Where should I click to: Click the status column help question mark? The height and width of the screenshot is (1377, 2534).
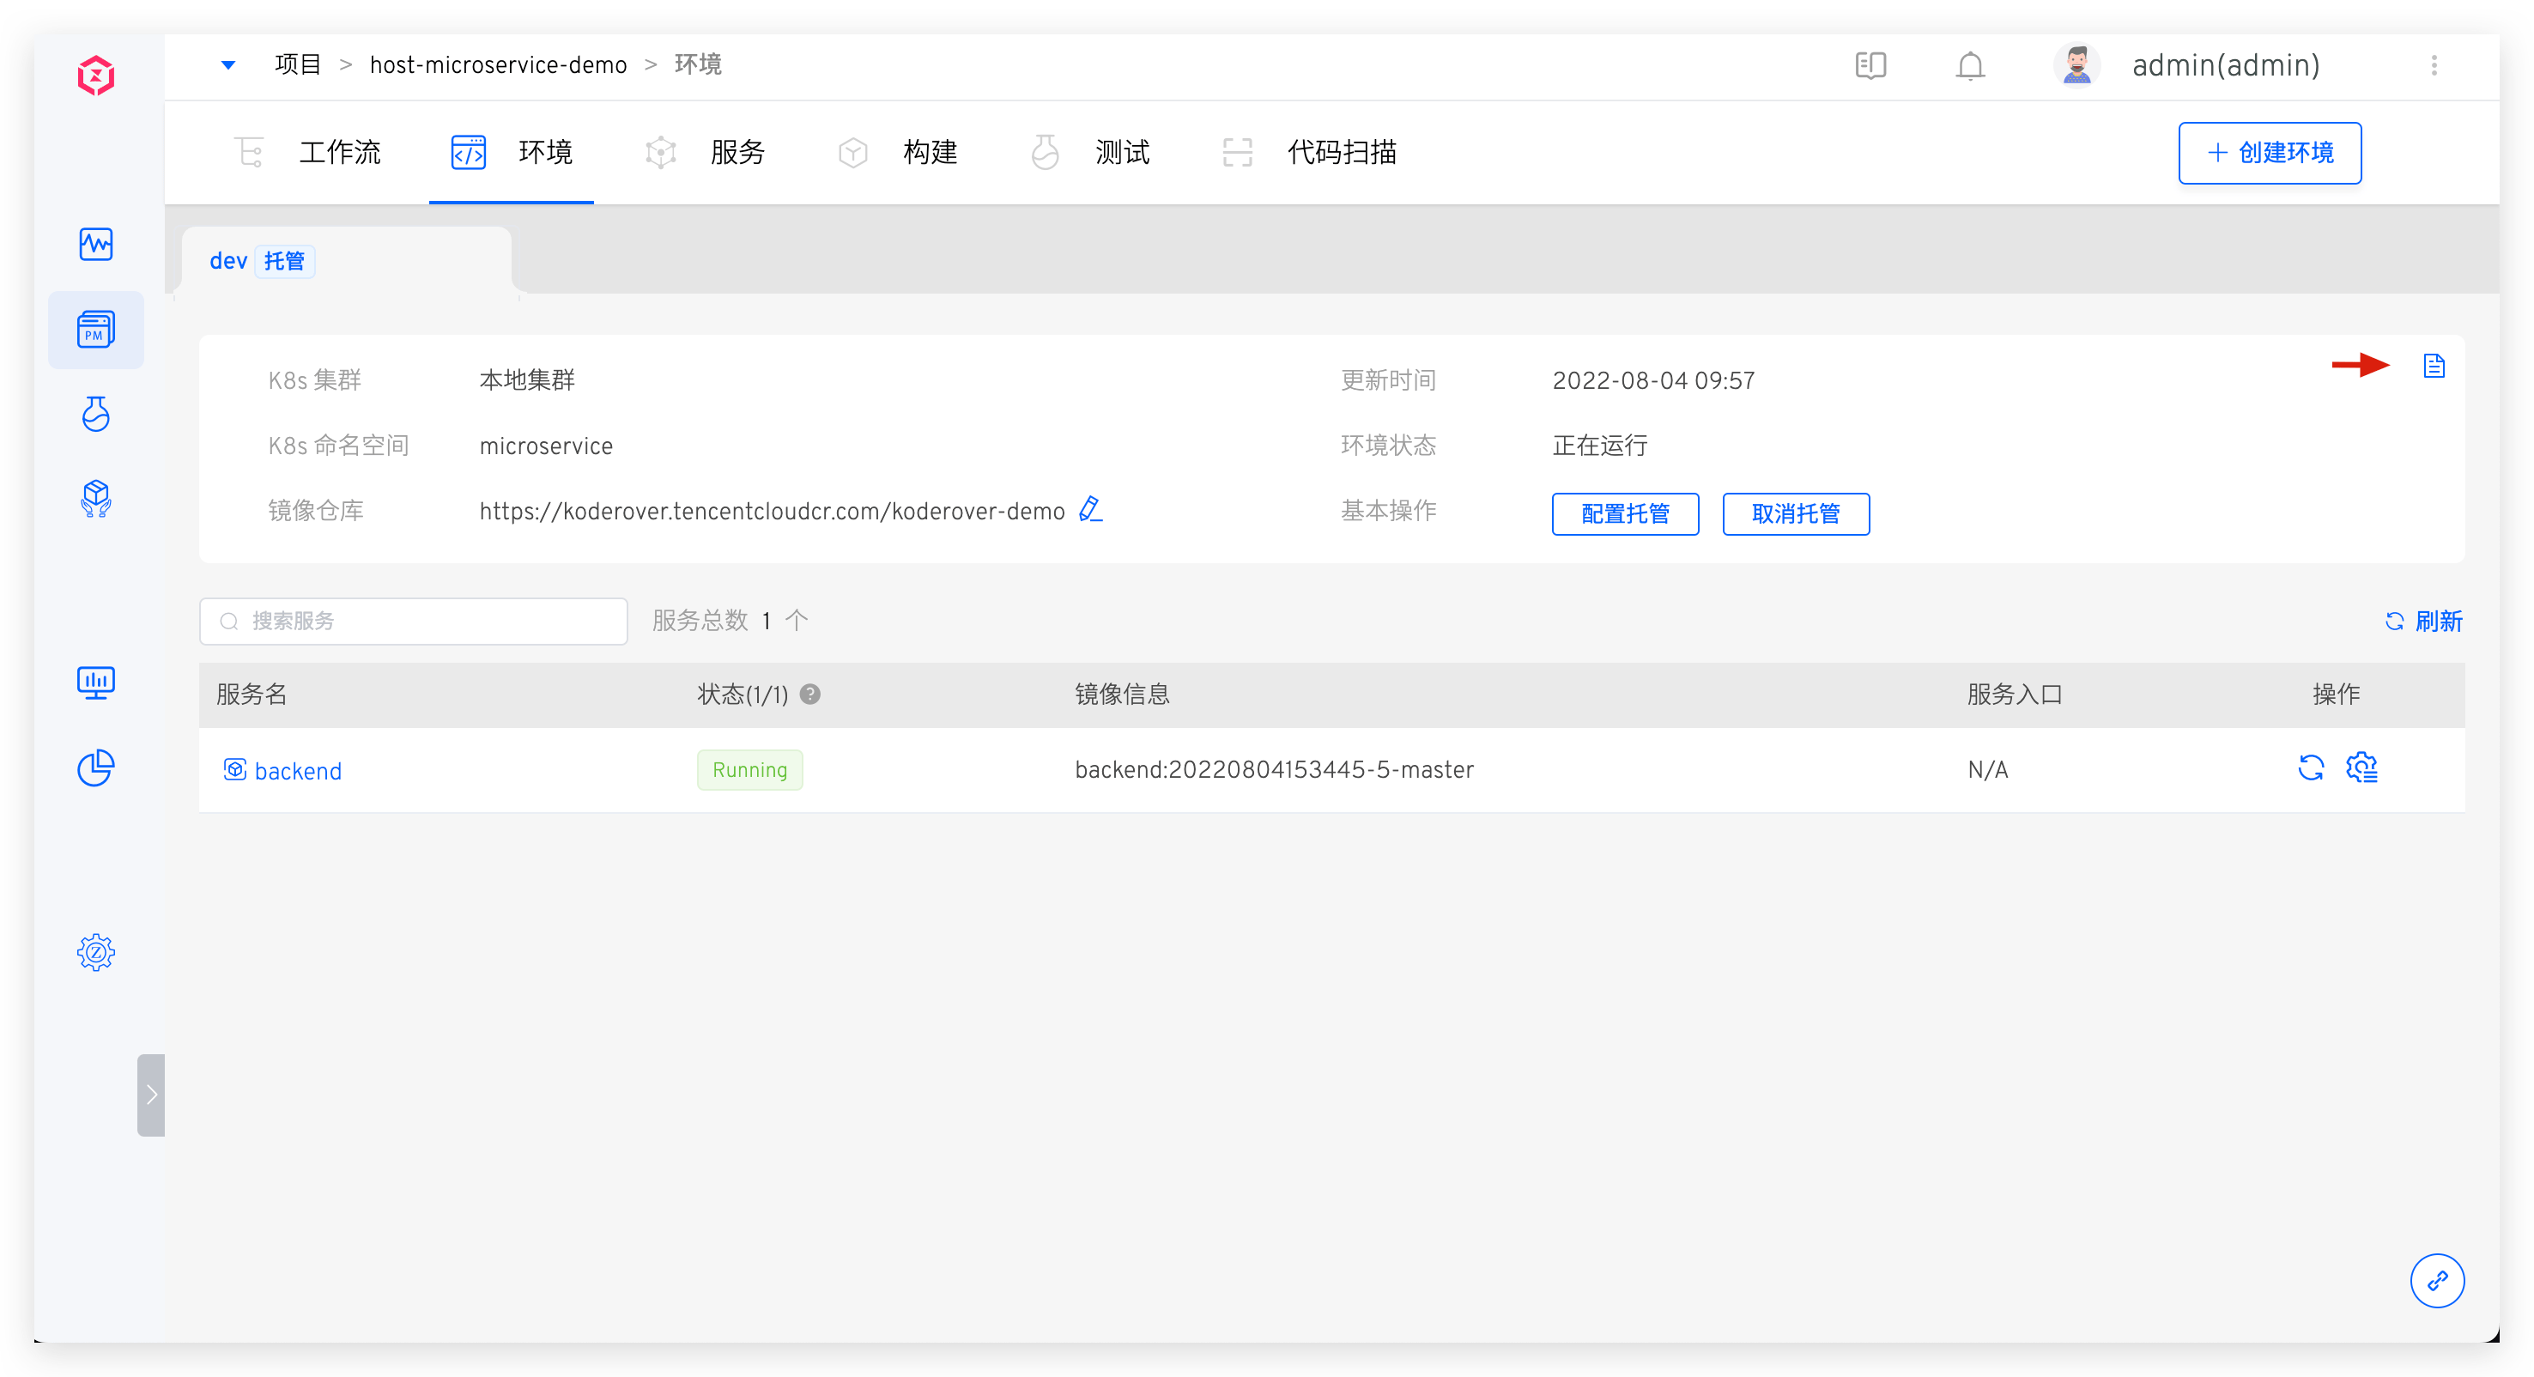809,695
